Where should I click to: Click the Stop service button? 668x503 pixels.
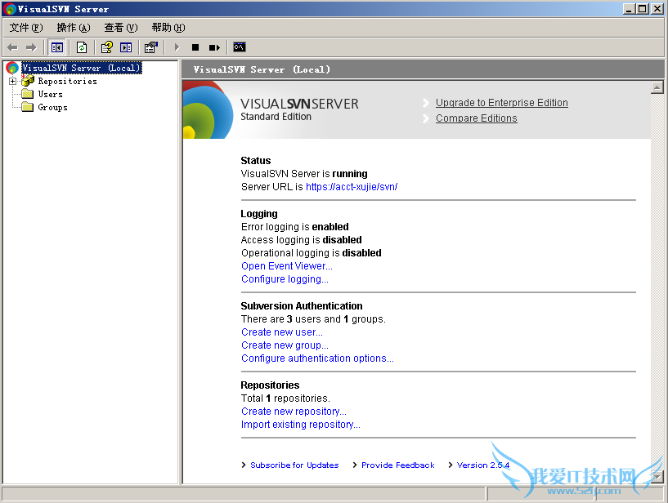pos(195,47)
